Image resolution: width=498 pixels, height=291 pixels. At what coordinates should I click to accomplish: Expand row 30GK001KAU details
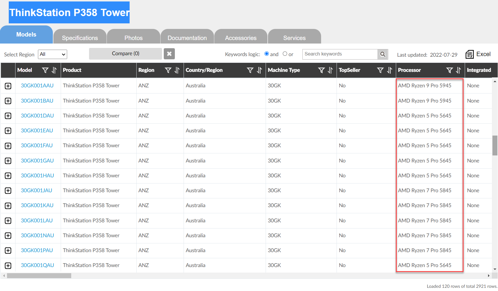tap(8, 206)
